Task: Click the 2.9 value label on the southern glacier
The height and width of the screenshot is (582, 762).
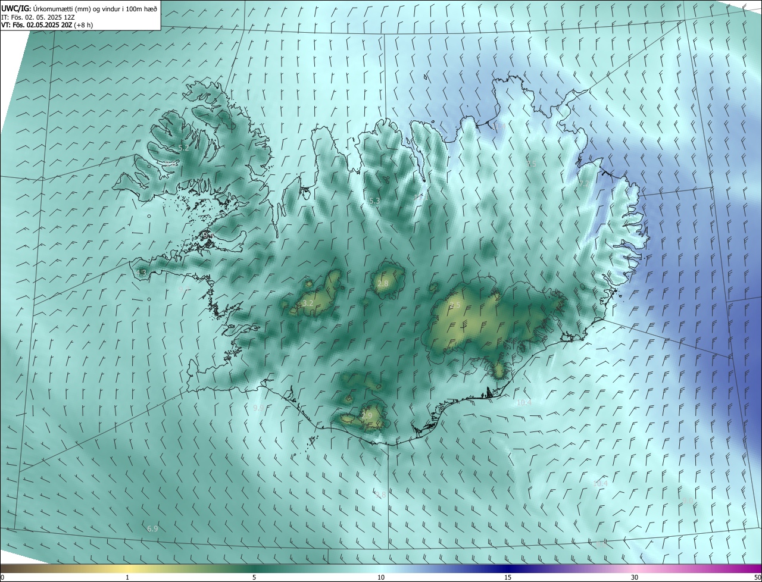Action: coord(367,415)
